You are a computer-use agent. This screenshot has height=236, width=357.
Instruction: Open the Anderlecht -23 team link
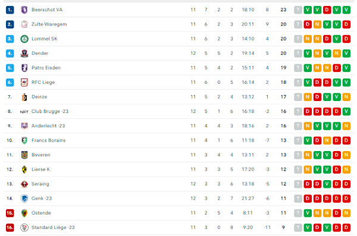48,126
